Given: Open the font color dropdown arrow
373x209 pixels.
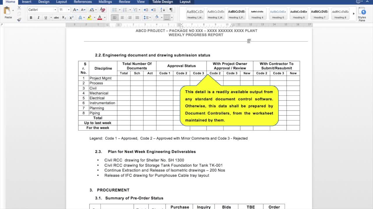Looking at the screenshot, I should pos(105,18).
